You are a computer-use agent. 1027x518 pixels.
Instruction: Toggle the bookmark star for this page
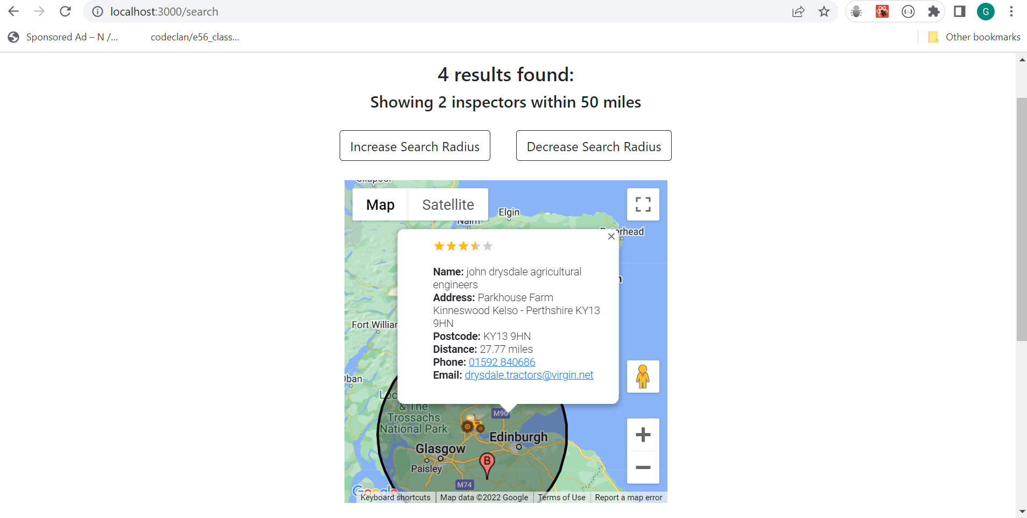(824, 11)
